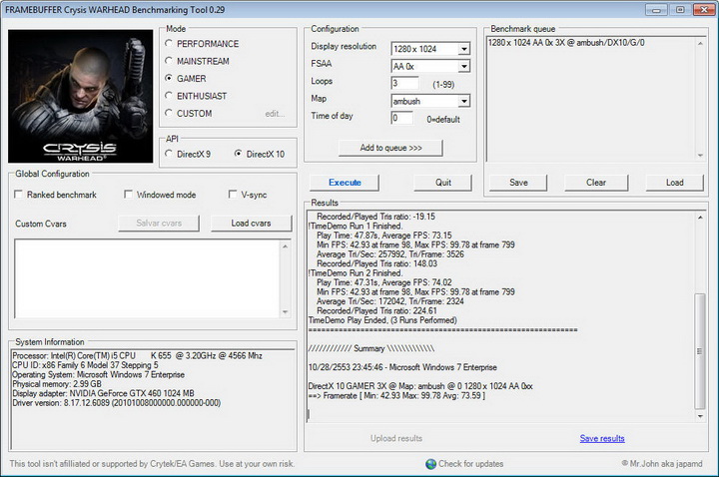This screenshot has width=719, height=477.
Task: Open the Display resolution dropdown
Action: (464, 49)
